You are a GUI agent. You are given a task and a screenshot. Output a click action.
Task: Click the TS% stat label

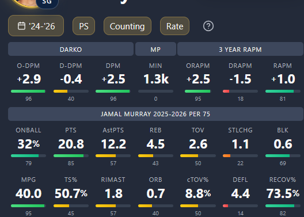pyautogui.click(x=71, y=180)
